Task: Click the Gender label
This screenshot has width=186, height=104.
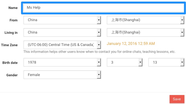Action: (x=12, y=75)
